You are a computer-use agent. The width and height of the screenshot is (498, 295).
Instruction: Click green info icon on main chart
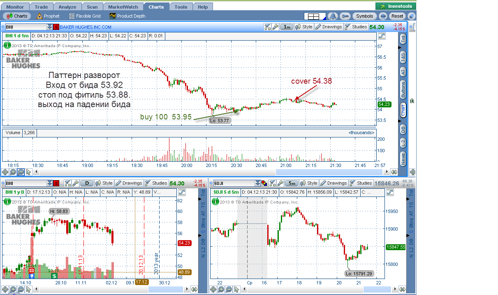tap(7, 45)
